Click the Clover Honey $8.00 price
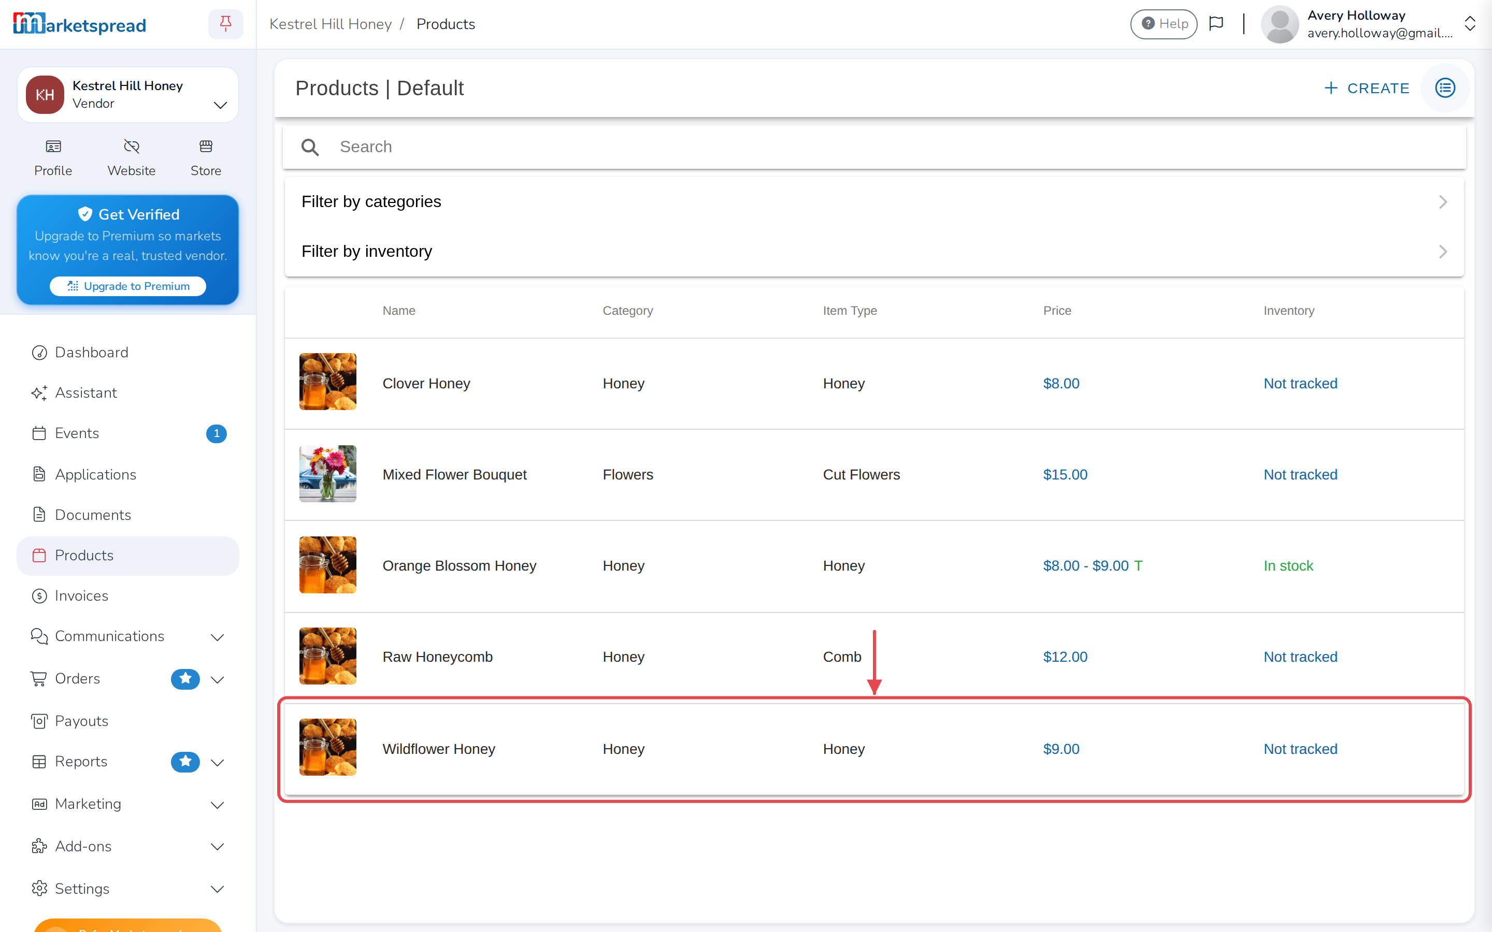This screenshot has width=1492, height=932. coord(1061,383)
